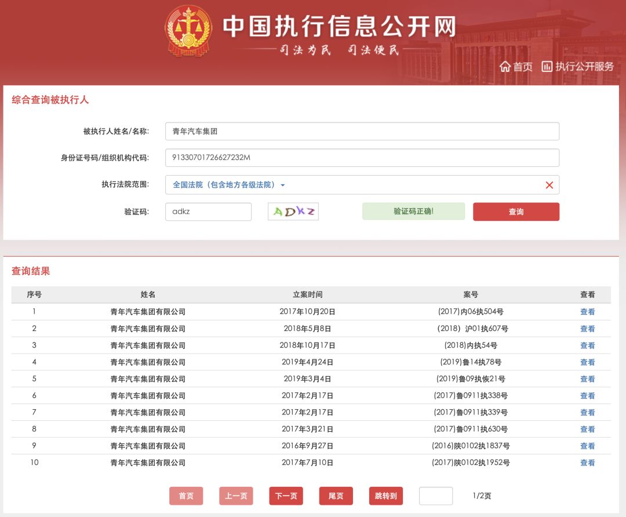View details for case (2017)鲁0911执630号

click(587, 429)
